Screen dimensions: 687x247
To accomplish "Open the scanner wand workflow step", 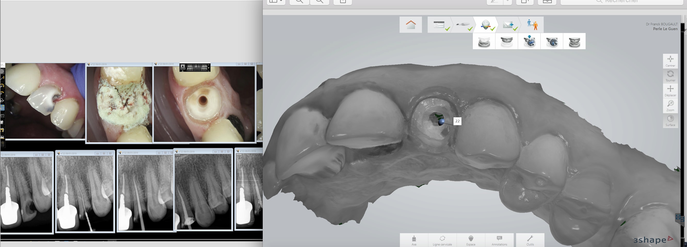I will click(463, 25).
